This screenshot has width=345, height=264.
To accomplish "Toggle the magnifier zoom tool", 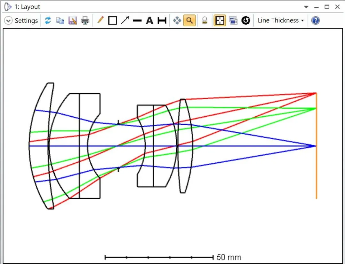I will pyautogui.click(x=189, y=21).
